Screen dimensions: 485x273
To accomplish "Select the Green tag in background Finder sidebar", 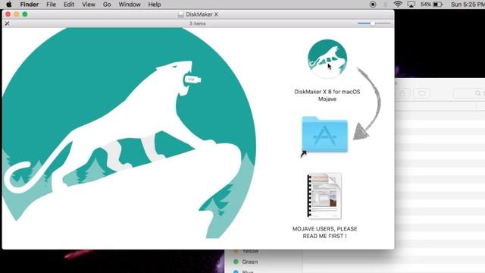I will pos(246,262).
